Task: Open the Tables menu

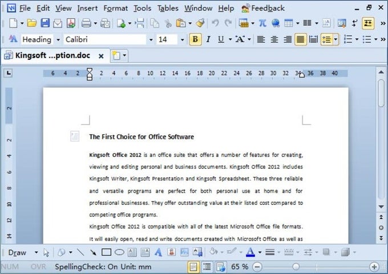Action: click(x=168, y=8)
